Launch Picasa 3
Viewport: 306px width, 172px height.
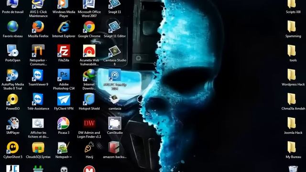(x=64, y=123)
